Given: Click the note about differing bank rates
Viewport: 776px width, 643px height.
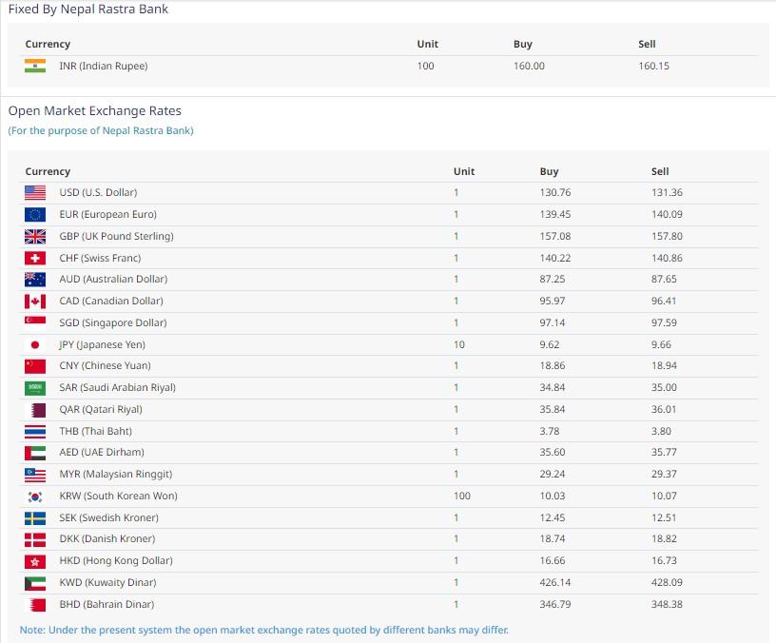Looking at the screenshot, I should 264,630.
